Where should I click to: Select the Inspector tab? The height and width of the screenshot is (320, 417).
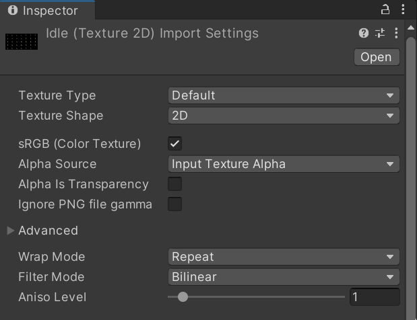pyautogui.click(x=47, y=11)
